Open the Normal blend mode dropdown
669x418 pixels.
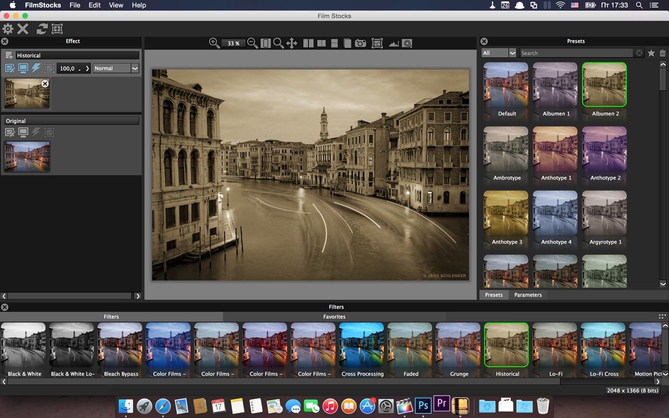(x=116, y=68)
